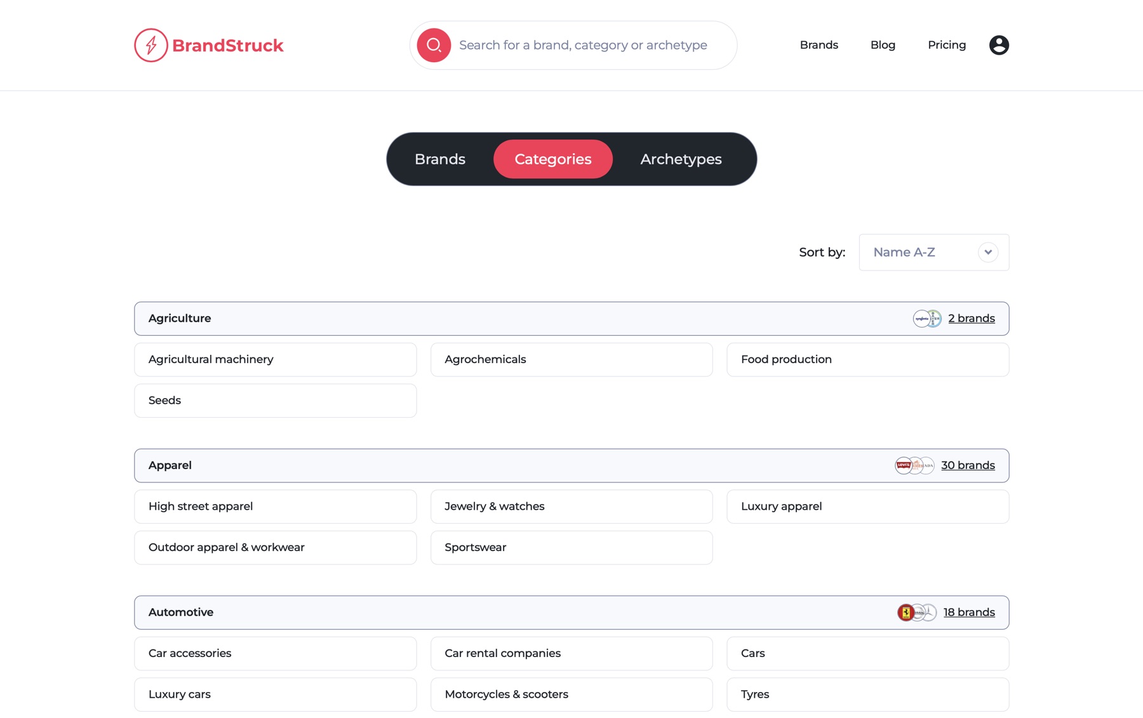Click the Agriculture brand logo thumbnails
This screenshot has height=718, width=1143.
point(927,319)
